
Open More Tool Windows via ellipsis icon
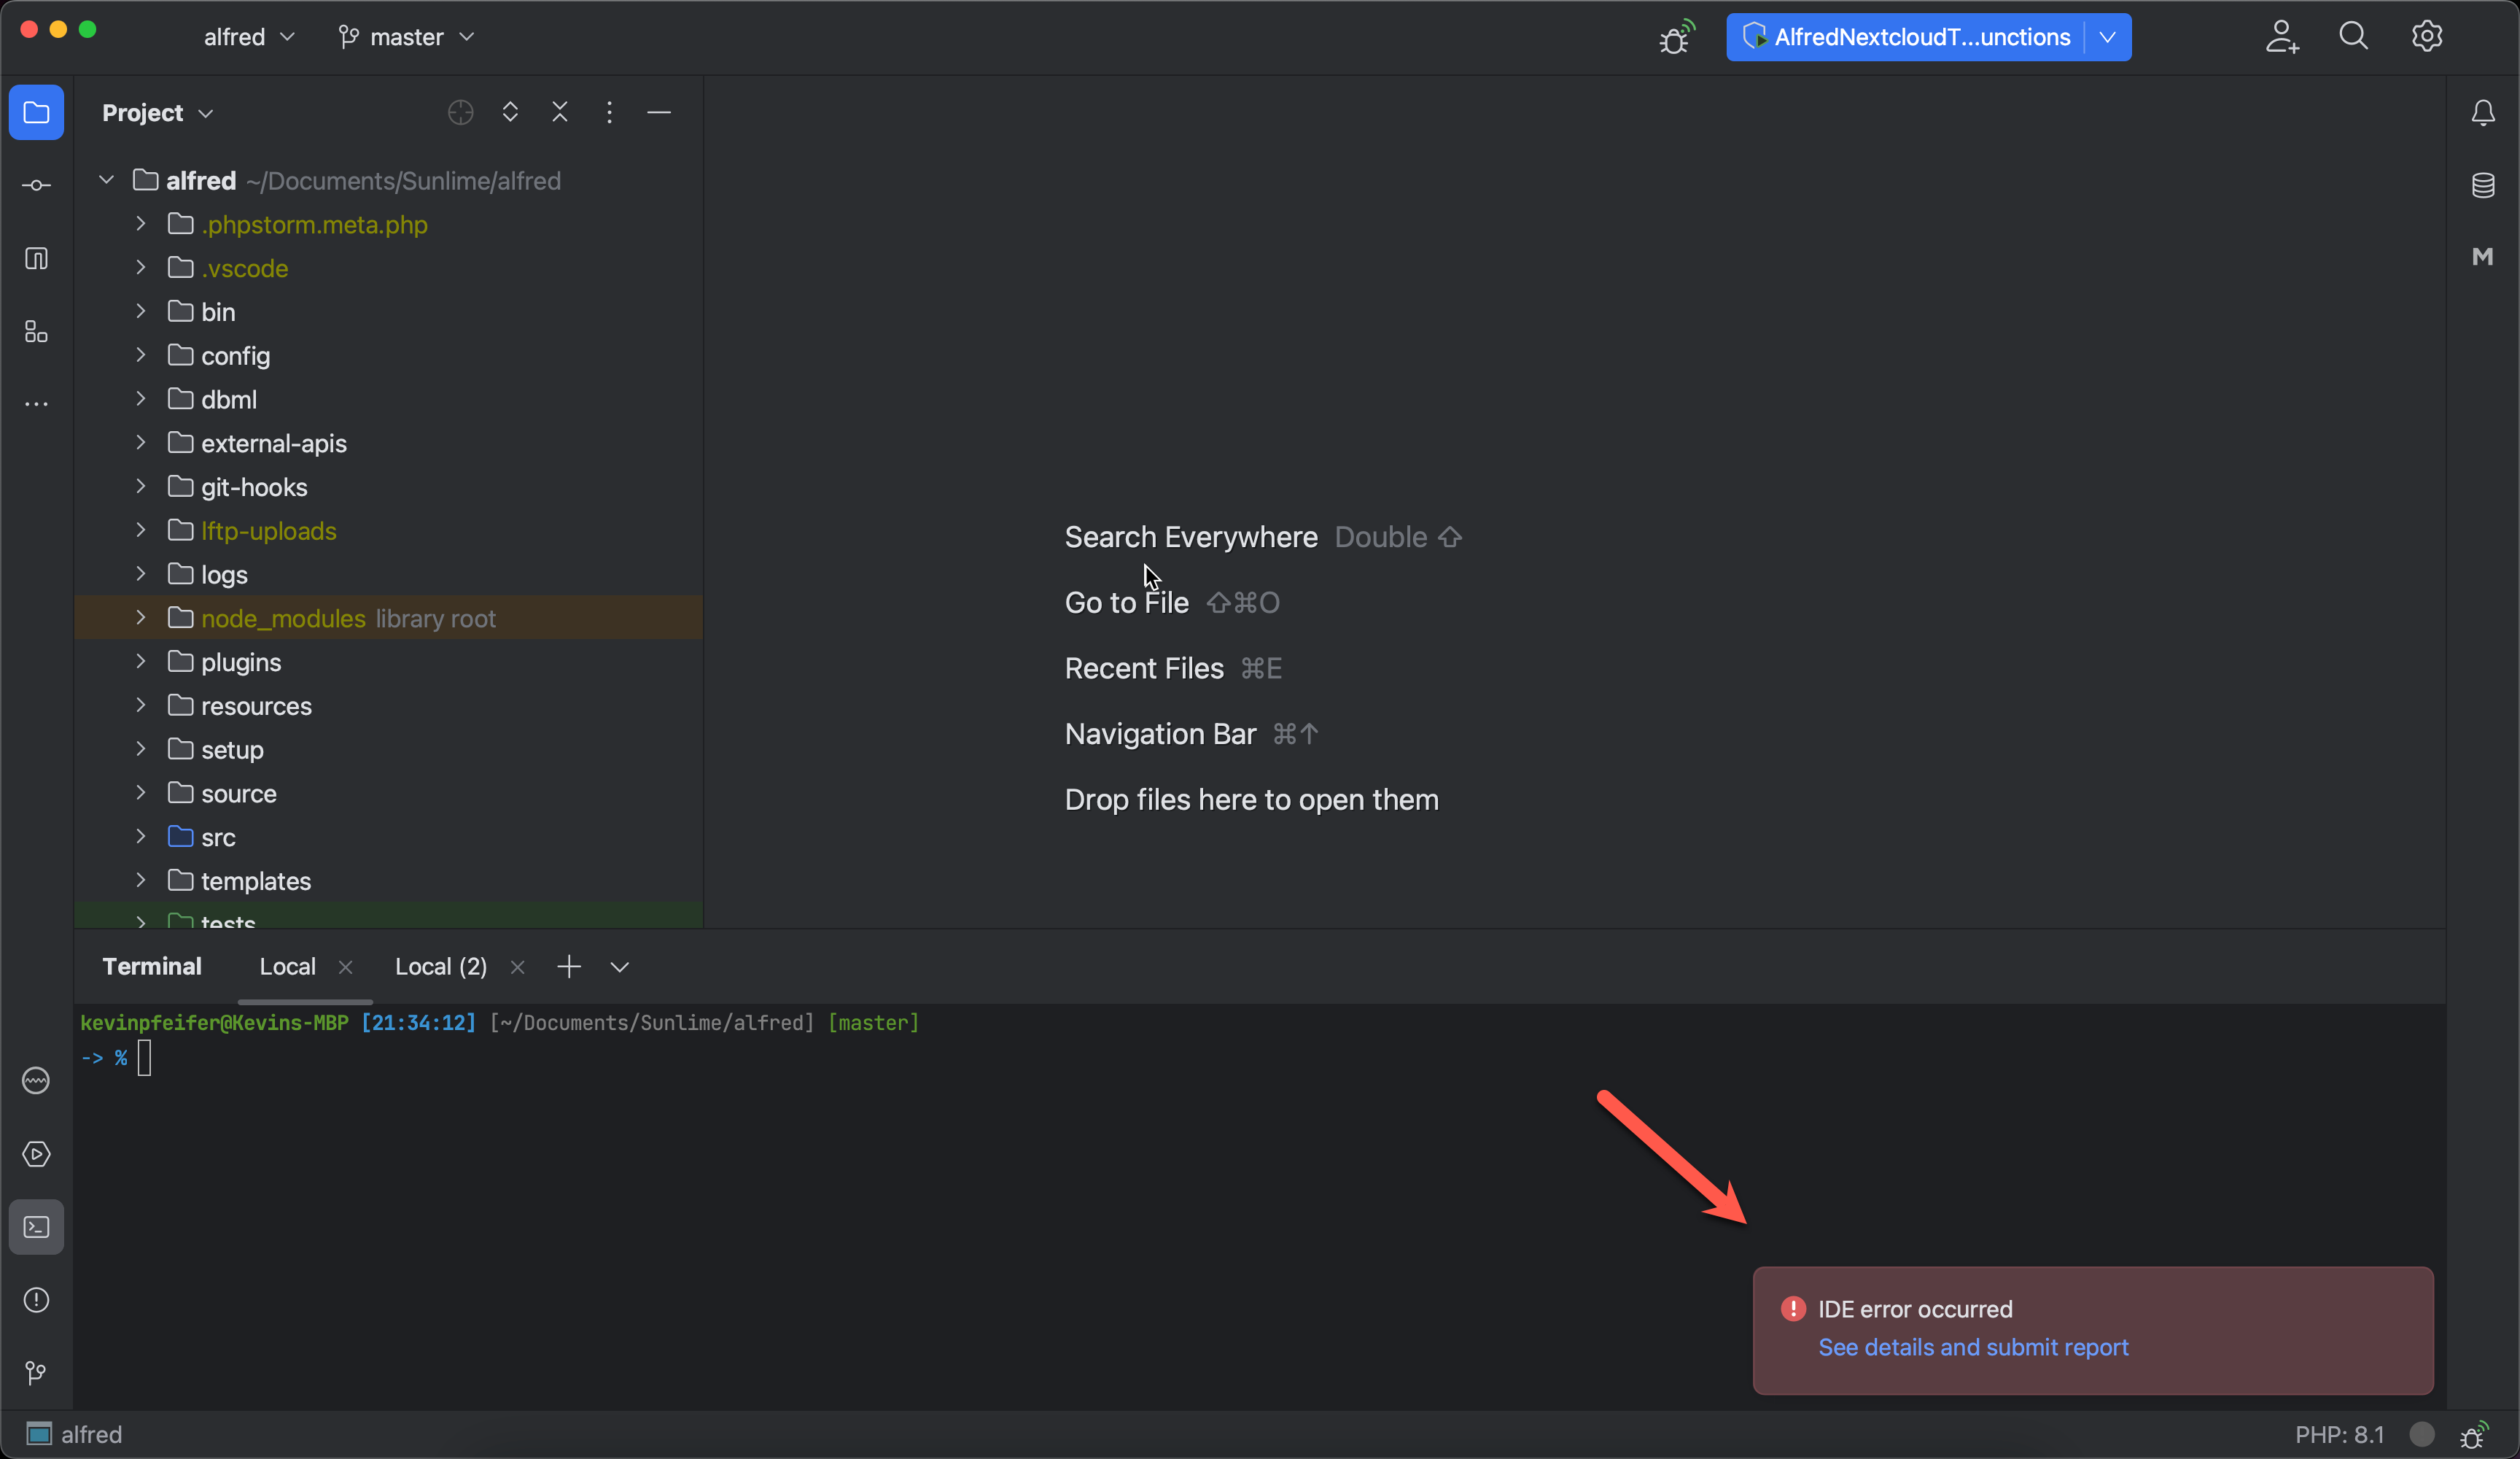[x=36, y=403]
